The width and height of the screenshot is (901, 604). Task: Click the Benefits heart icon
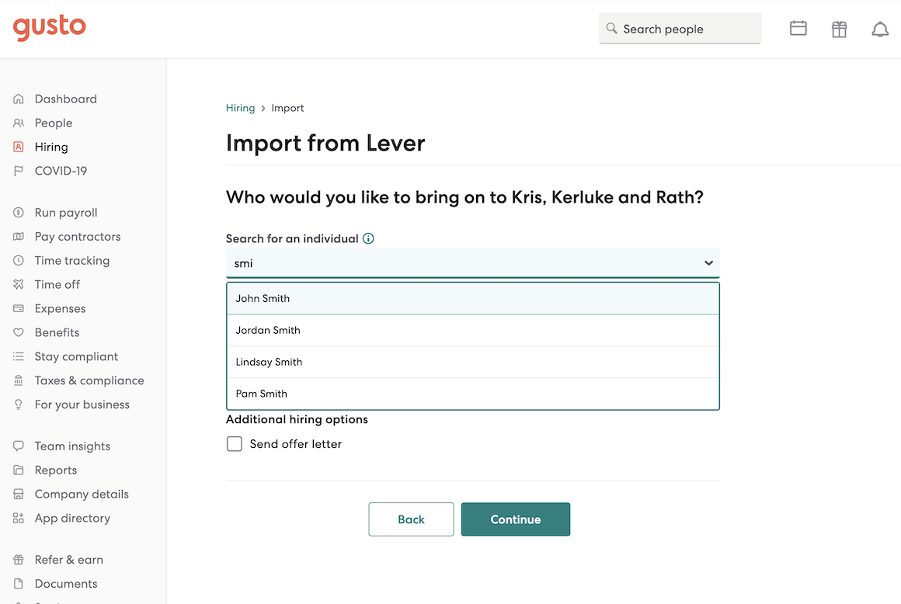[19, 332]
